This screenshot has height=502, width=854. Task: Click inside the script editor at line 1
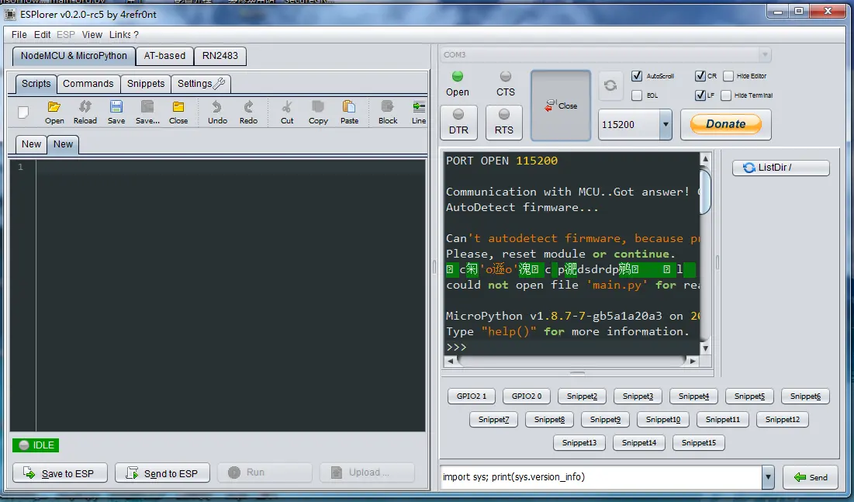pyautogui.click(x=230, y=167)
